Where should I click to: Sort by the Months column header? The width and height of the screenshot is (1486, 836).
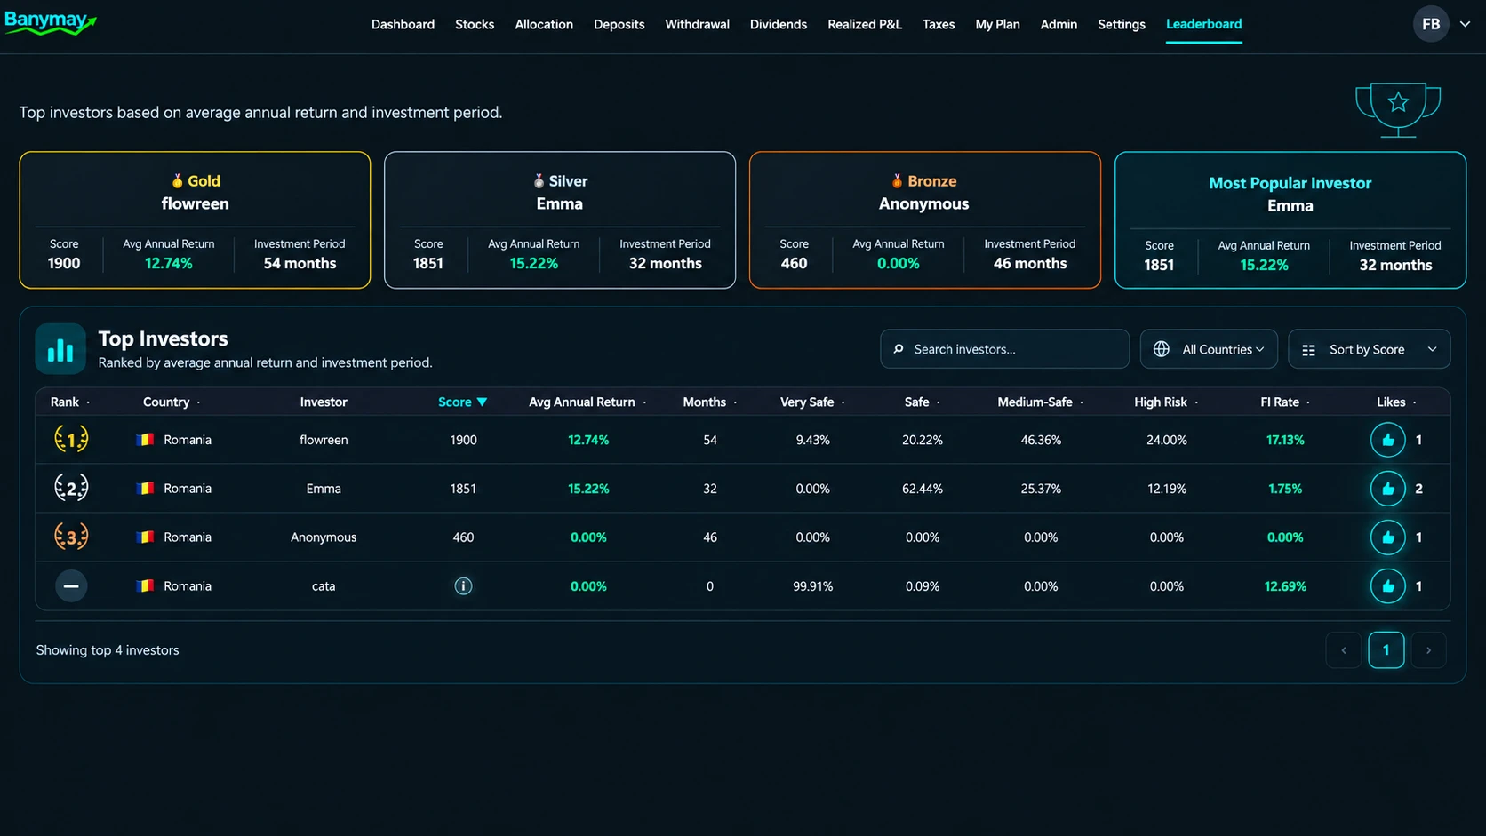[x=709, y=402]
